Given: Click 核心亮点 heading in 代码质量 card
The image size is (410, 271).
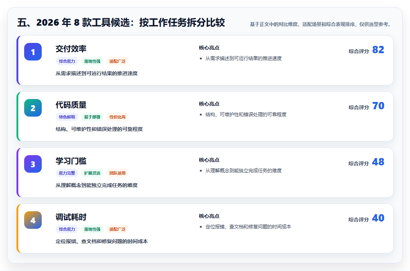Looking at the screenshot, I should click(x=209, y=104).
